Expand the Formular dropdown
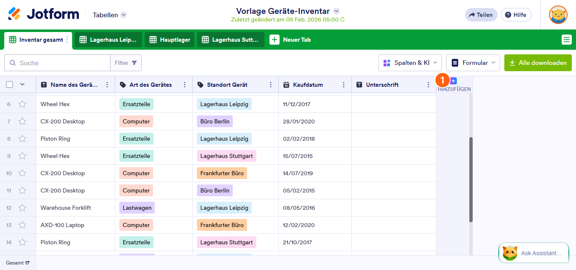Image resolution: width=576 pixels, height=270 pixels. (x=473, y=63)
